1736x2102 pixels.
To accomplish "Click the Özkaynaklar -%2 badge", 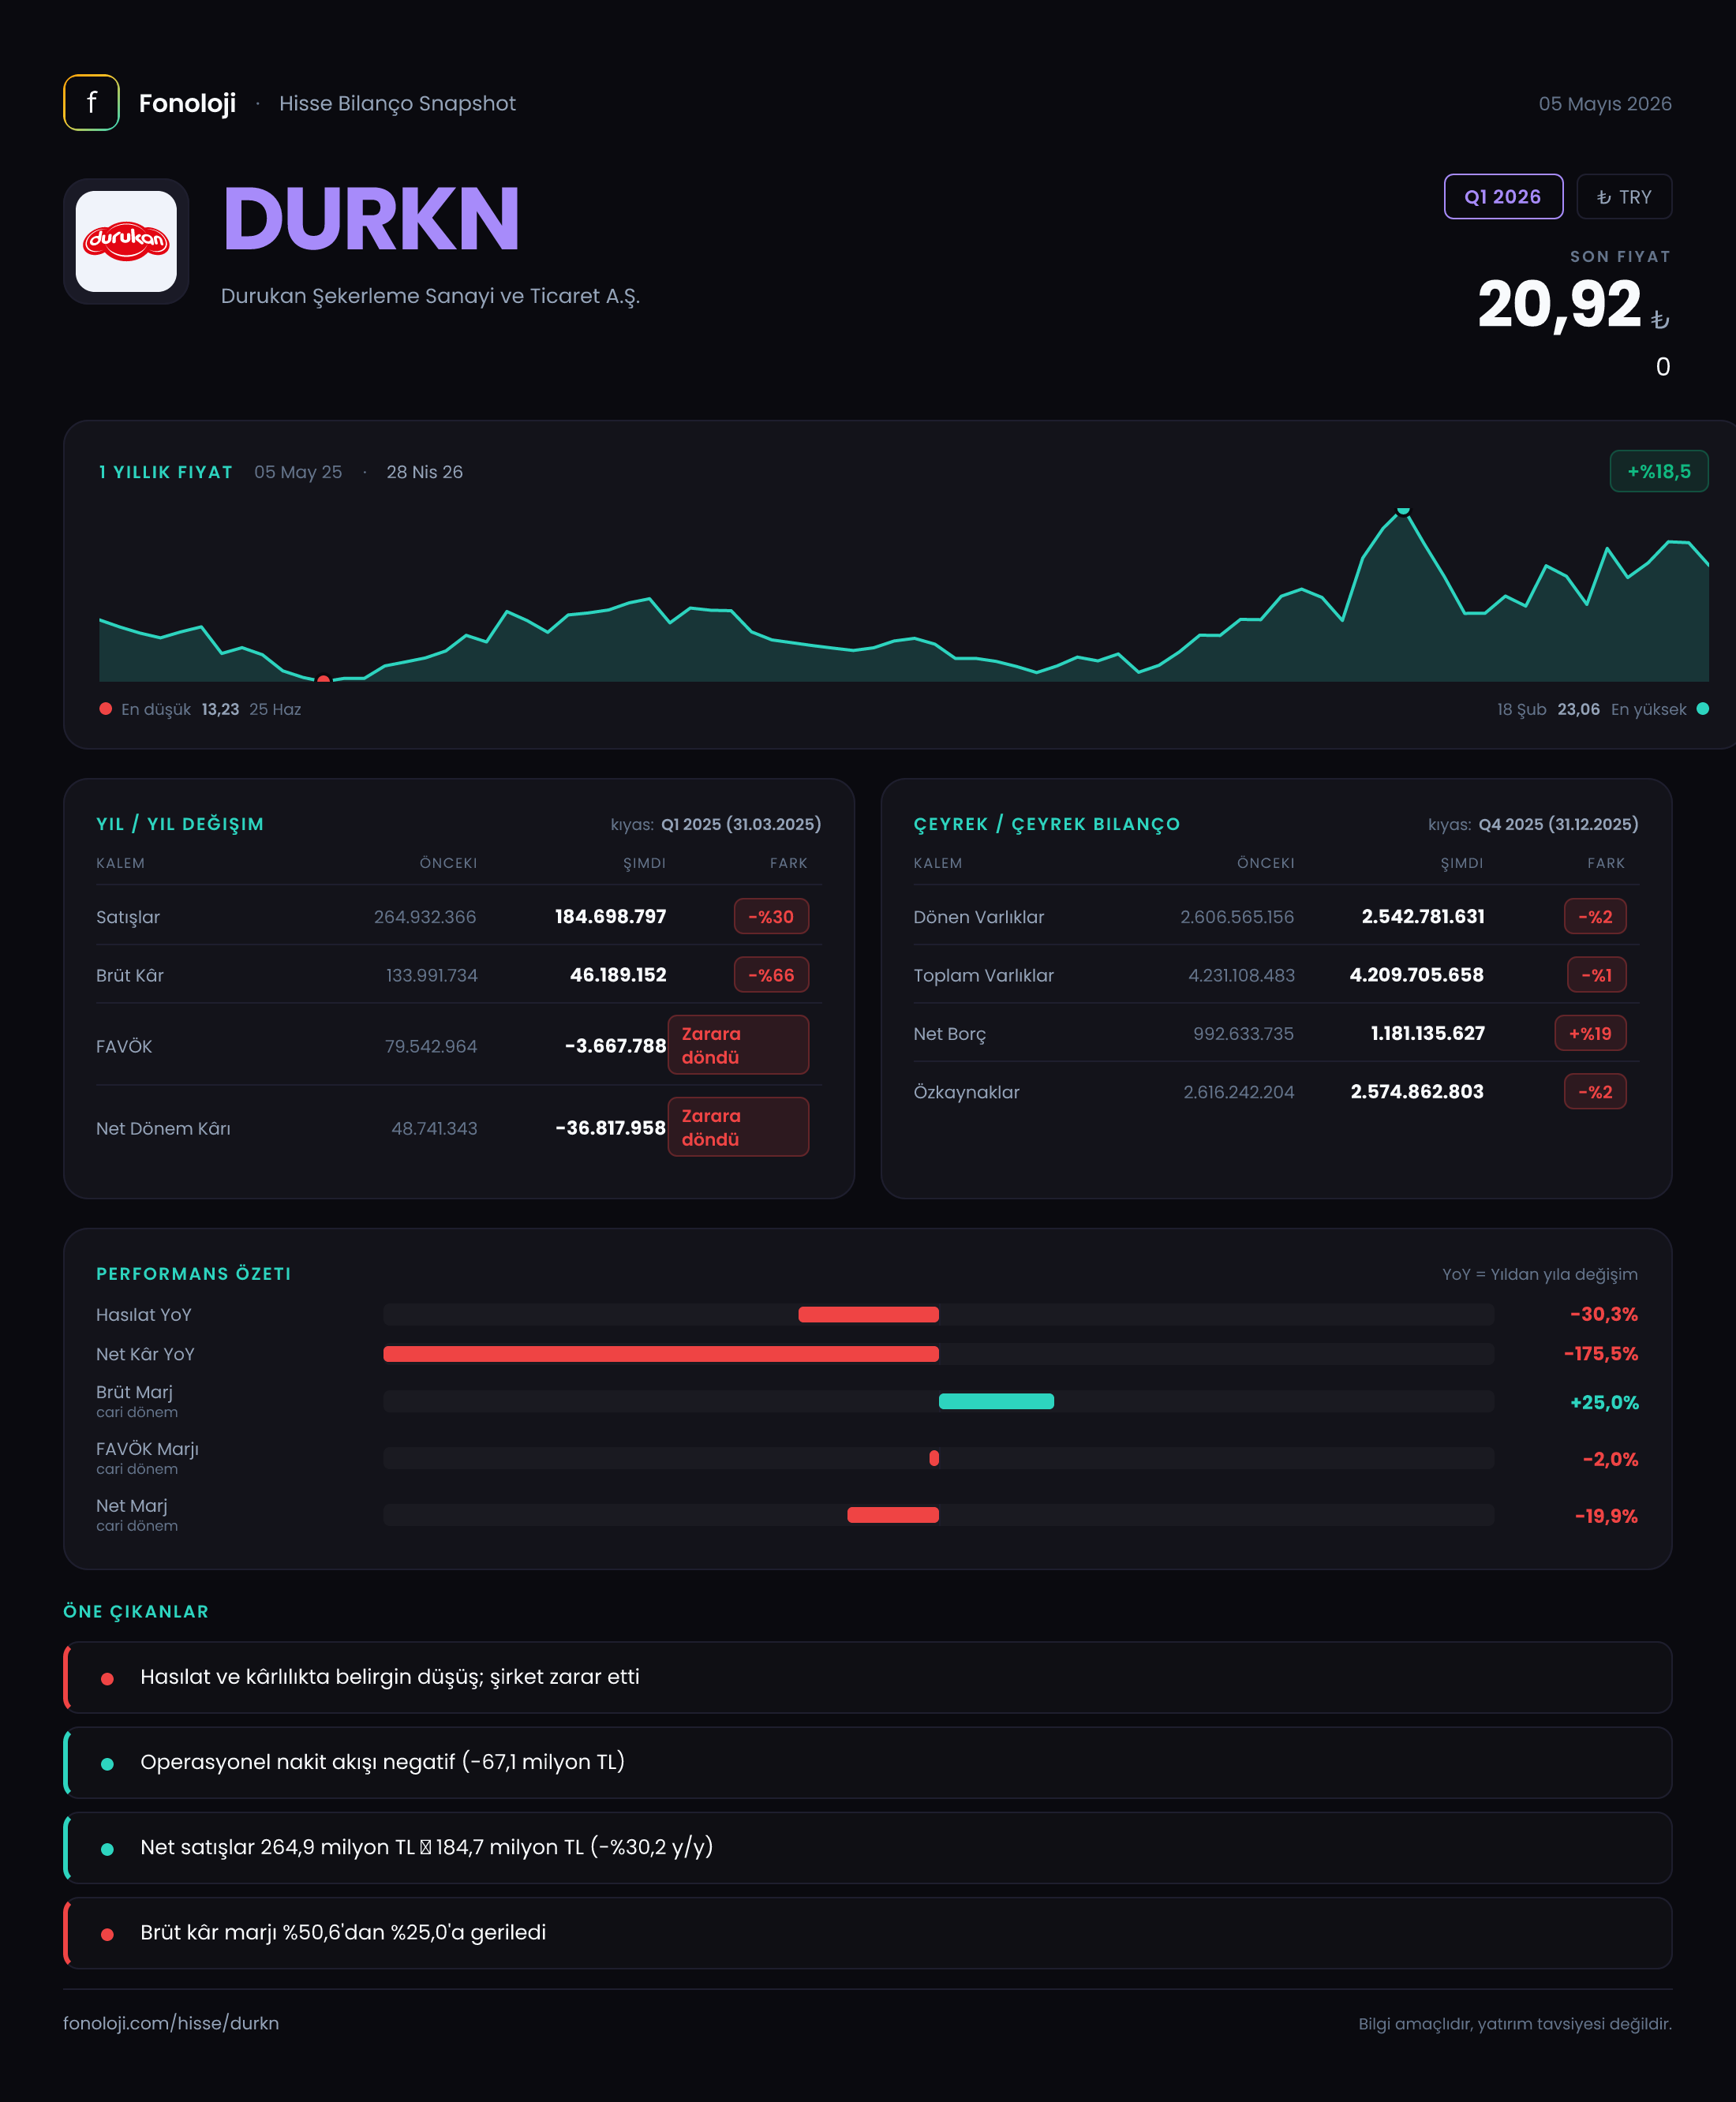I will [x=1595, y=1092].
